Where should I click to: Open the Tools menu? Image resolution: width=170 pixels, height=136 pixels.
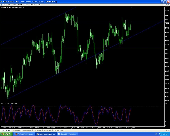coord(26,5)
